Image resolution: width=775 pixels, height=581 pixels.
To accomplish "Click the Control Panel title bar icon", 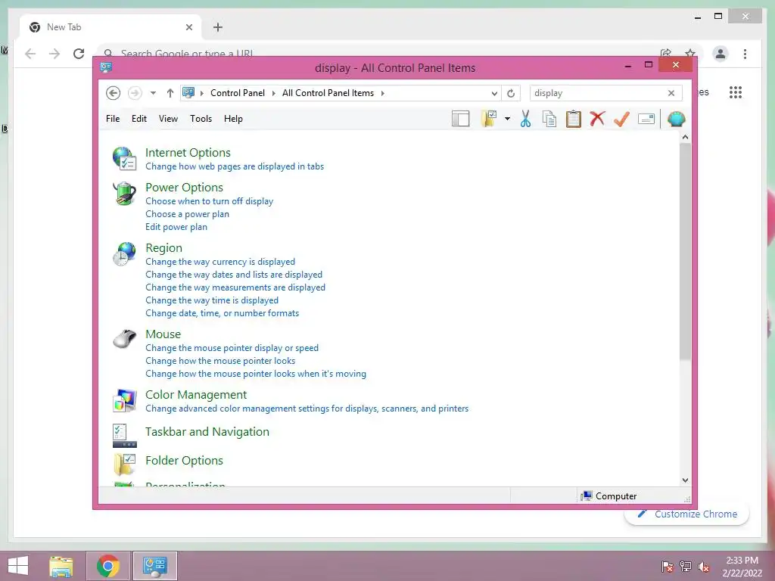I will pos(106,67).
